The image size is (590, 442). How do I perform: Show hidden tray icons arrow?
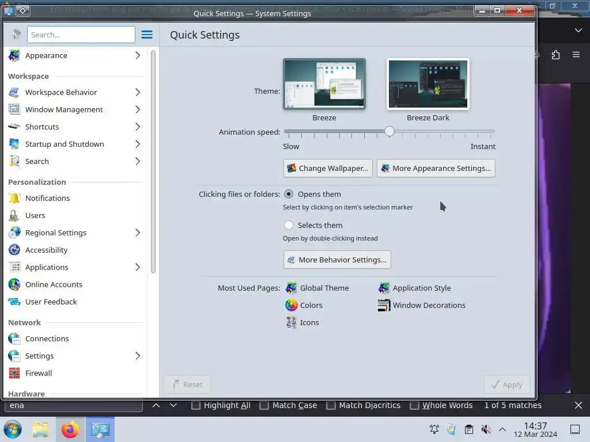[502, 429]
